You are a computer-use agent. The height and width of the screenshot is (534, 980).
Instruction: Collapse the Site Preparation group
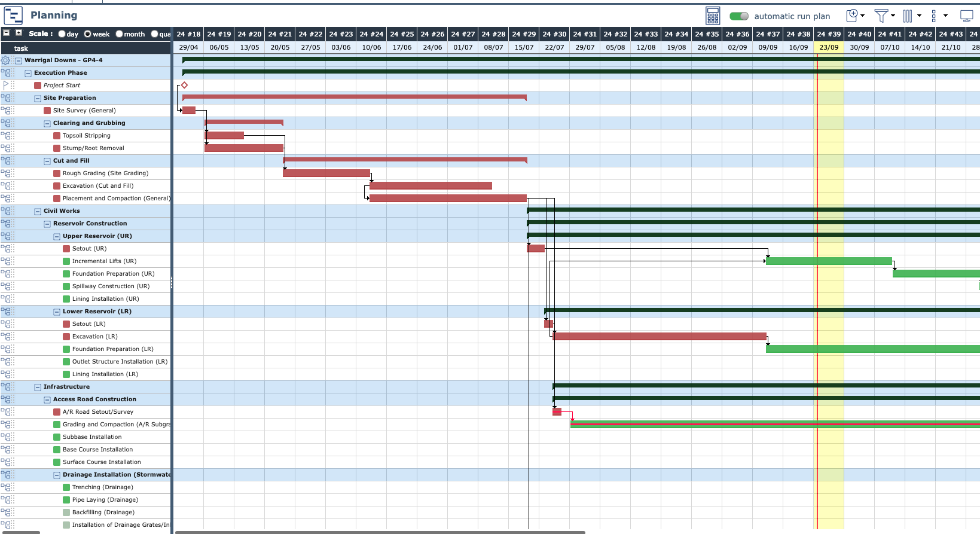[x=38, y=98]
